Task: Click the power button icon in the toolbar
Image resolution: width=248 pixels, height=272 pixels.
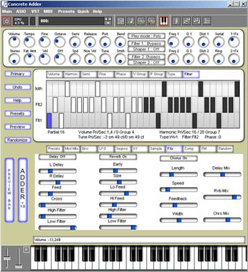Action: (7, 21)
